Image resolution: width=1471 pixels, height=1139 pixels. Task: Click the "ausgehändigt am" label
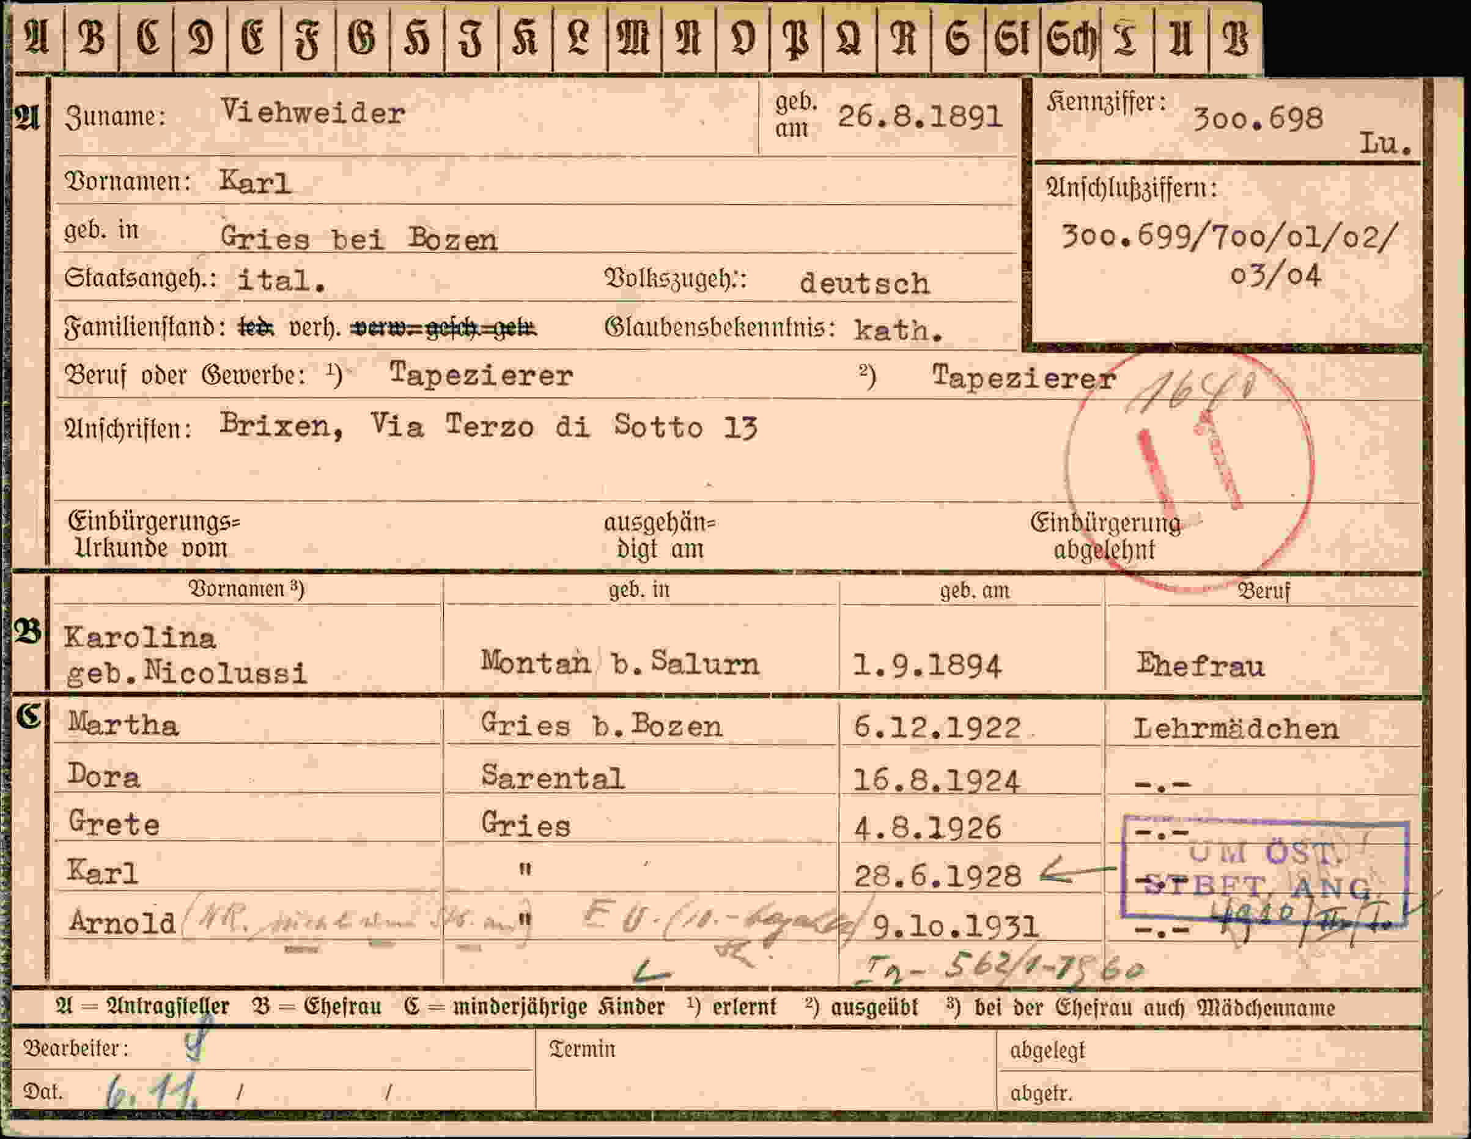coord(660,536)
